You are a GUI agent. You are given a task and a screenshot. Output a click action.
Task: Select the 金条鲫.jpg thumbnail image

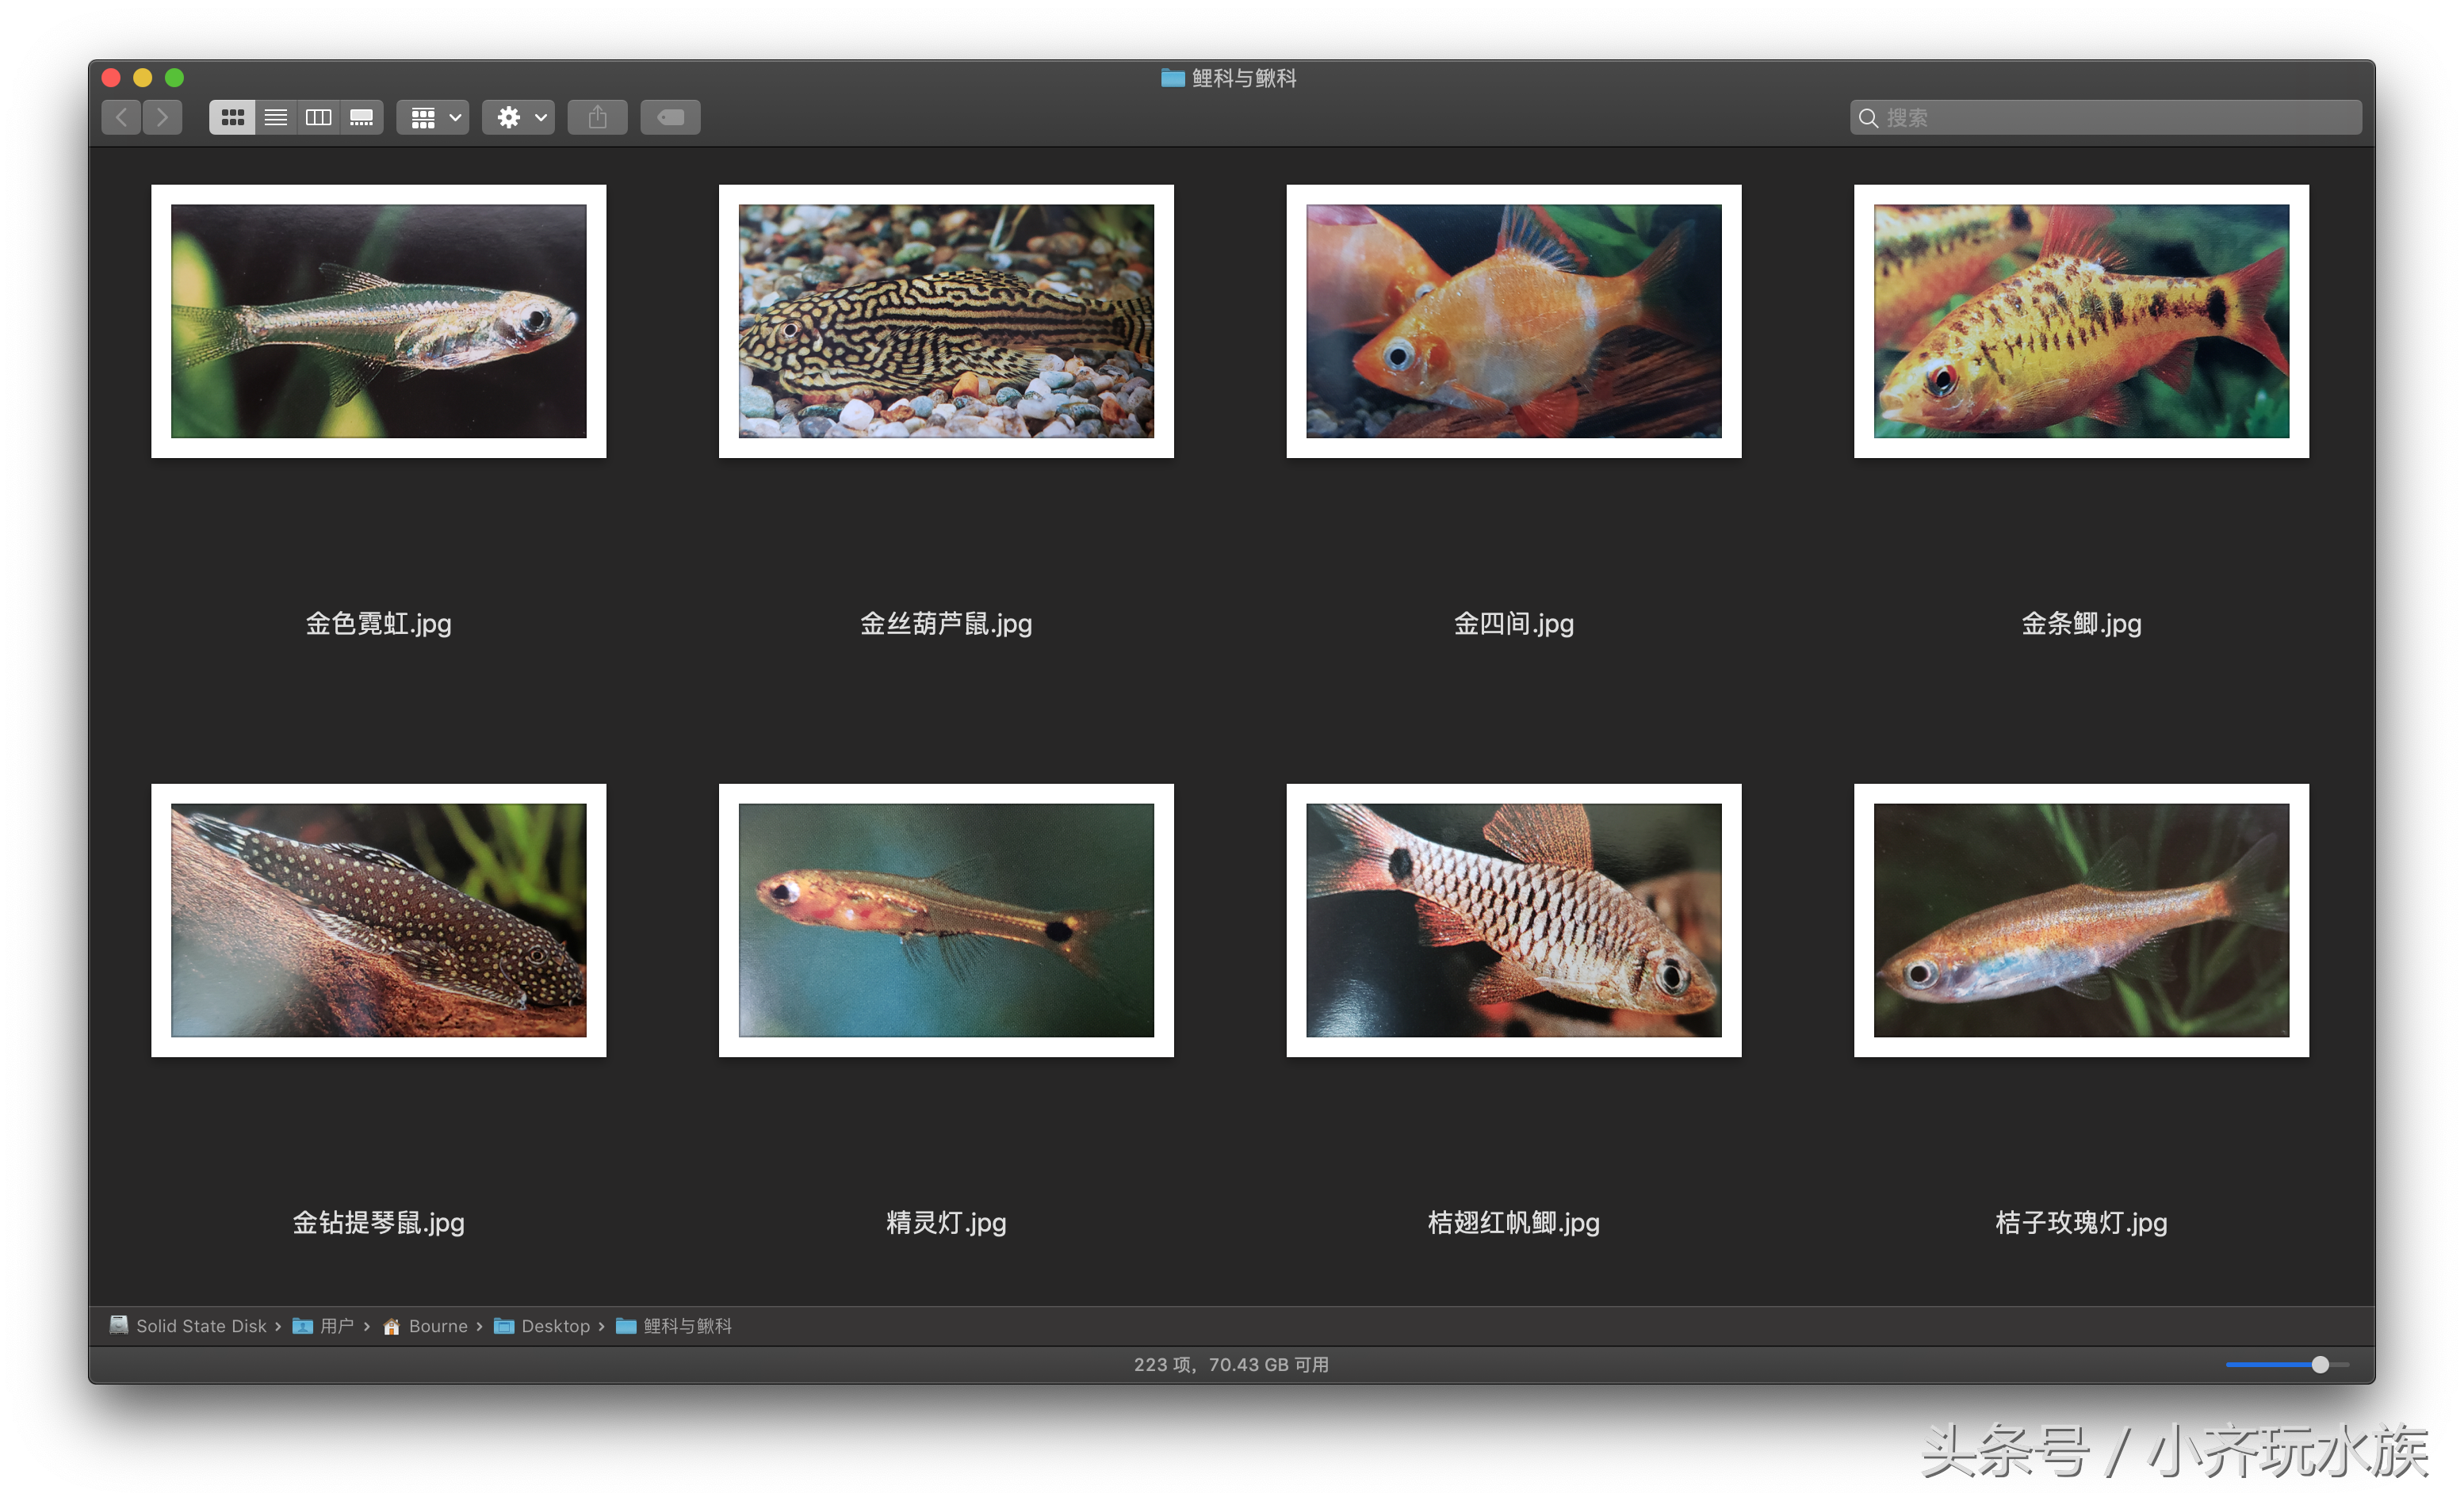tap(2082, 322)
